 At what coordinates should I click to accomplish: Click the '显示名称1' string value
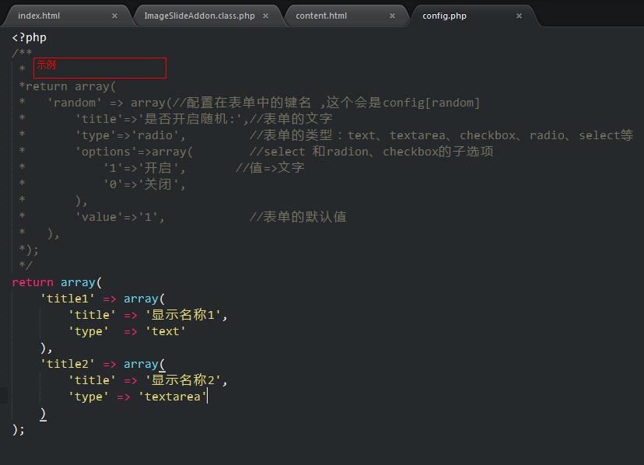pos(183,315)
